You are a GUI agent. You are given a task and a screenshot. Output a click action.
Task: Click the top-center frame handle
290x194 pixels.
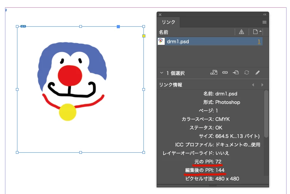(81, 26)
